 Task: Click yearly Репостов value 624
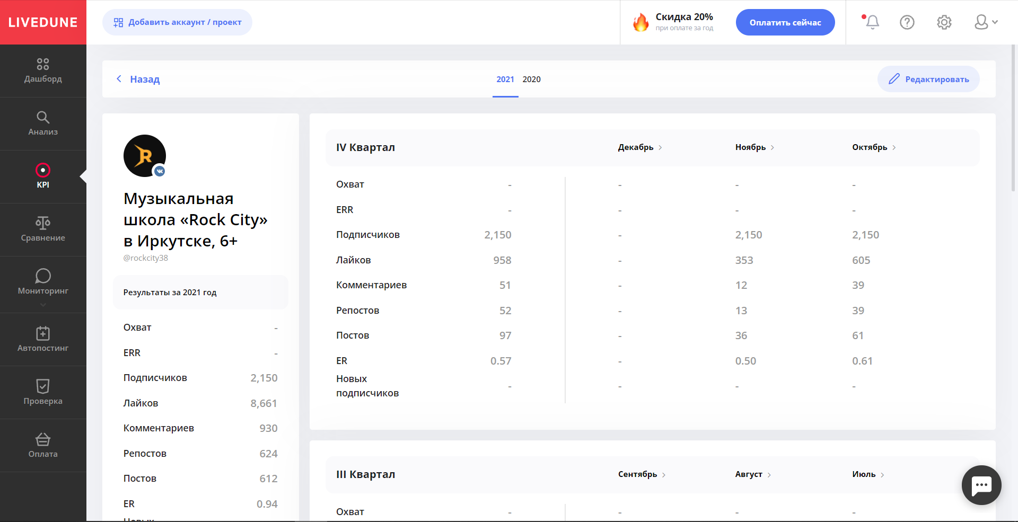click(268, 454)
